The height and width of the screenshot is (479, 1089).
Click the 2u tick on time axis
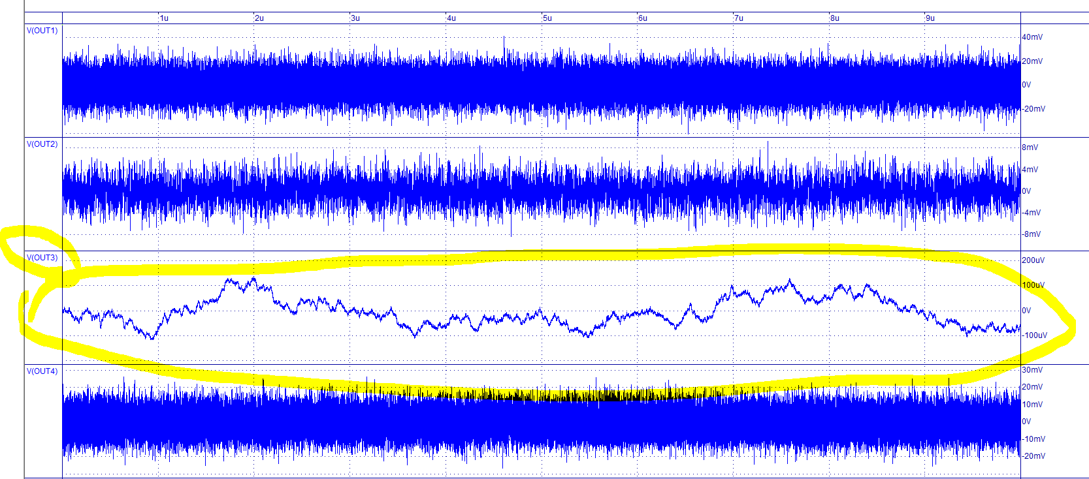259,18
